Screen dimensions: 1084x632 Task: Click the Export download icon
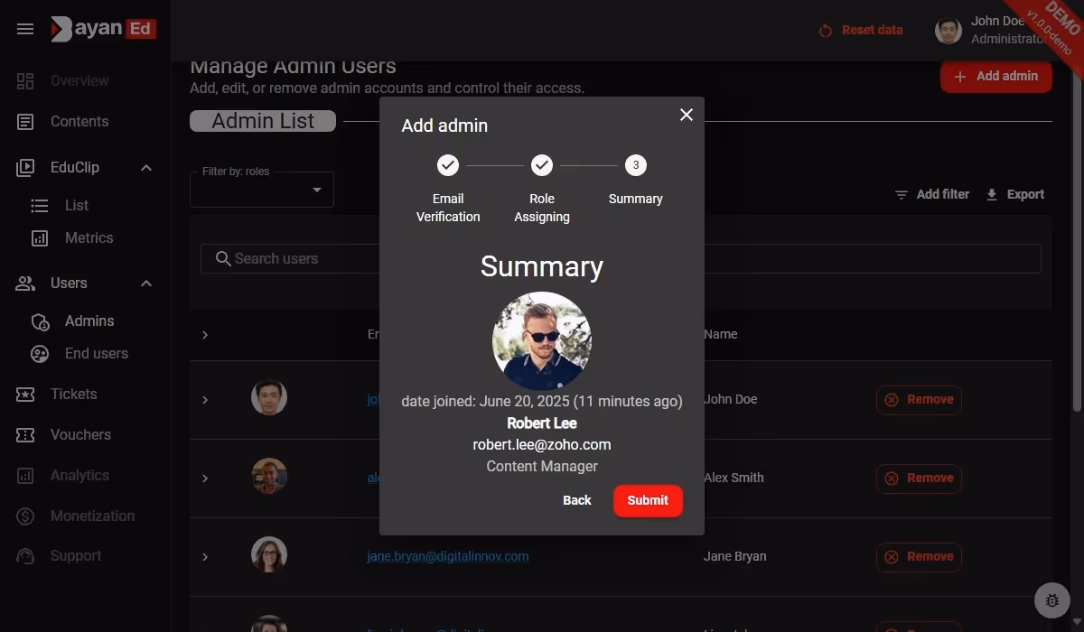tap(992, 195)
